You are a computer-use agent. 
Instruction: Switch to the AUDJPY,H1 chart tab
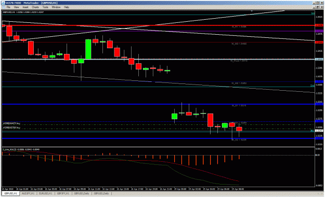[x=28, y=193]
